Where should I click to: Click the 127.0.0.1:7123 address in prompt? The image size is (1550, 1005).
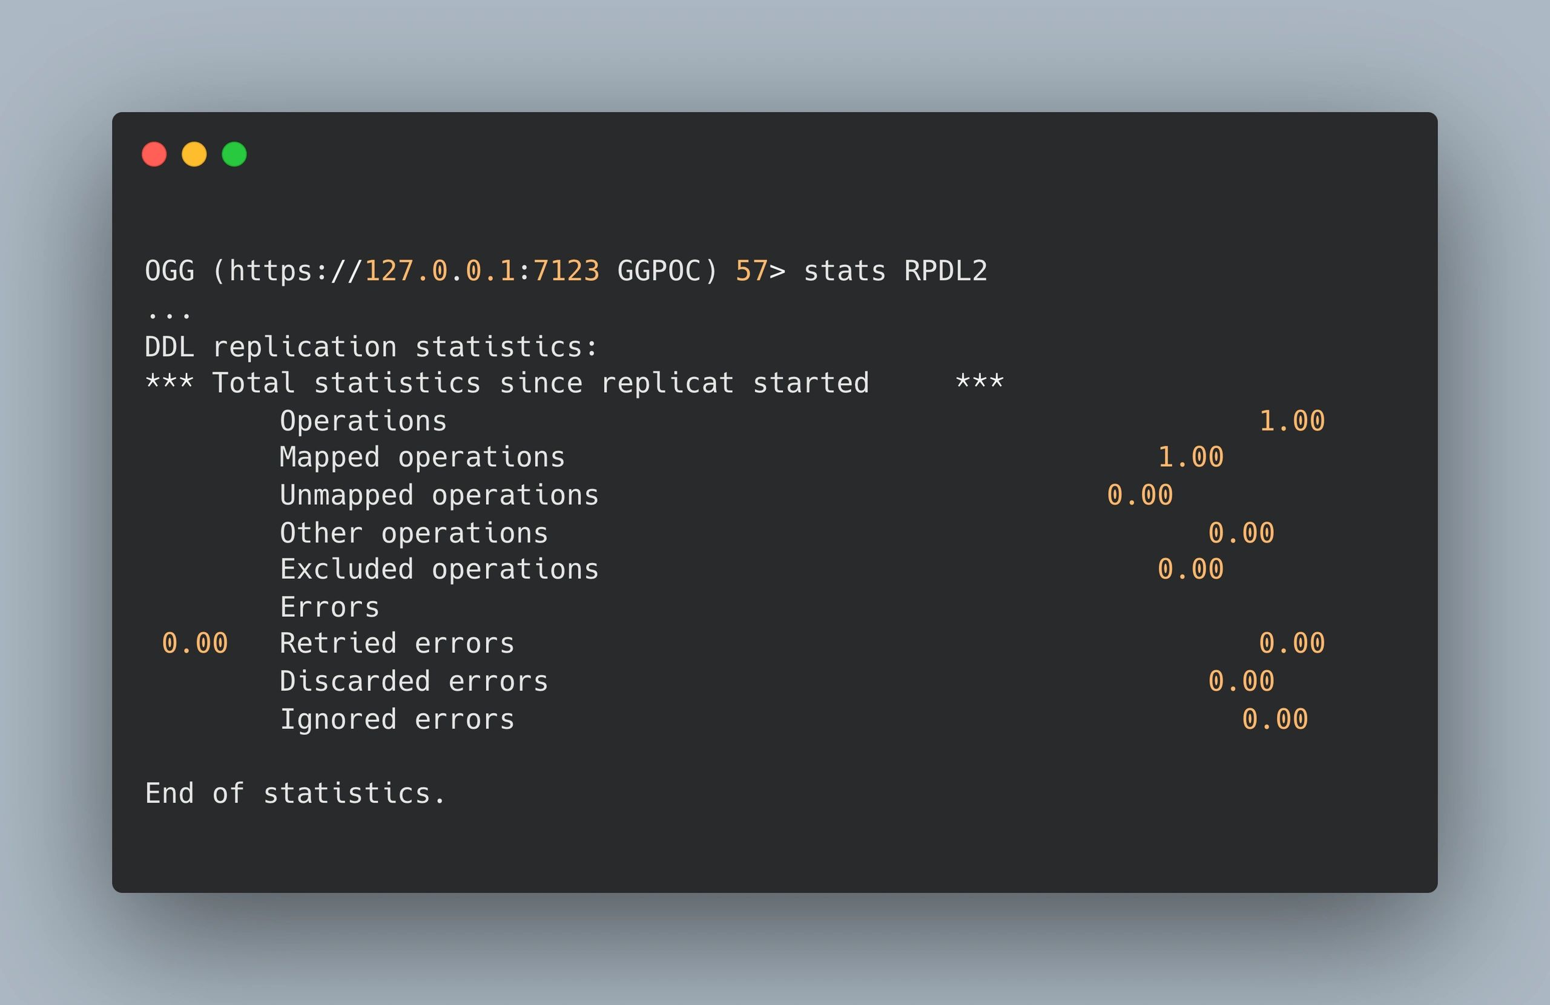click(x=482, y=271)
